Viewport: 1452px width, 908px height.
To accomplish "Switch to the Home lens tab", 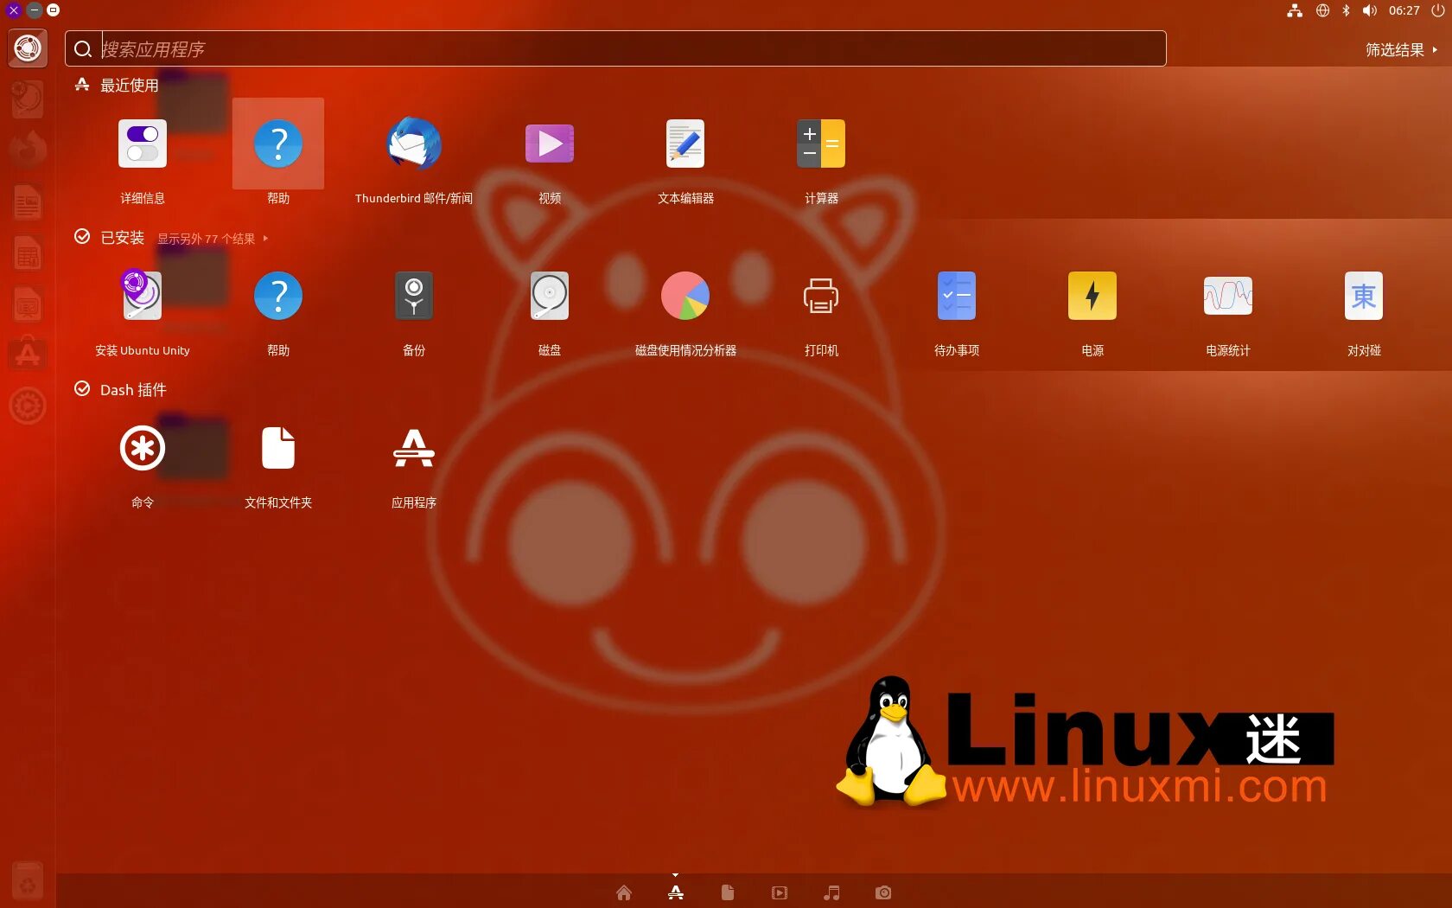I will (x=624, y=892).
